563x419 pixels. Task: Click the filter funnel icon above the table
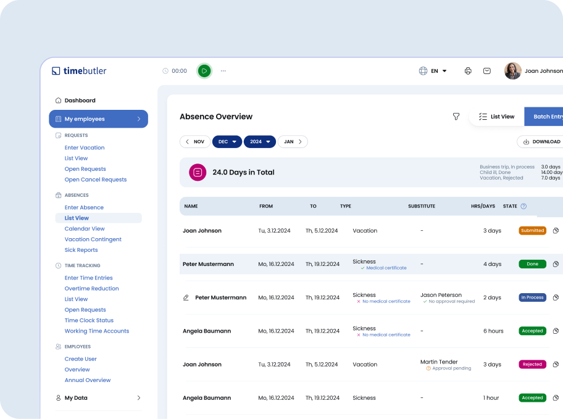456,116
